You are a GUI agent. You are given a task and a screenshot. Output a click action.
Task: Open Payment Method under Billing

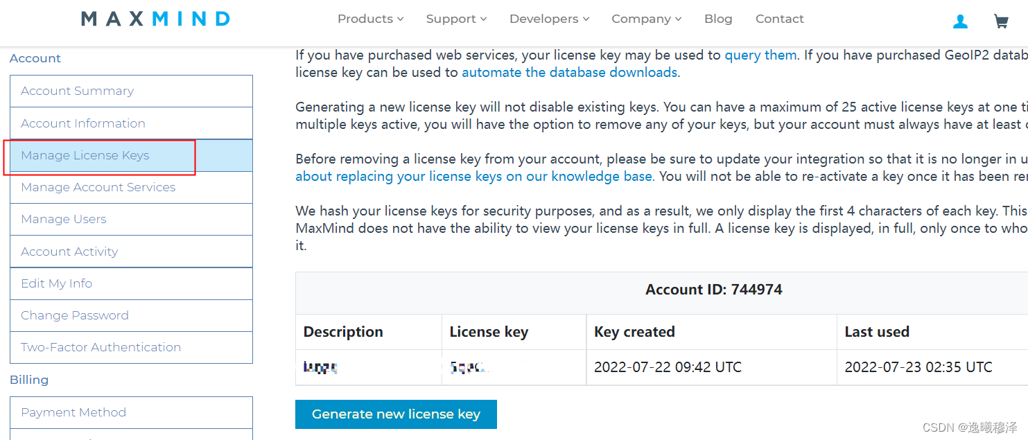[x=73, y=412]
